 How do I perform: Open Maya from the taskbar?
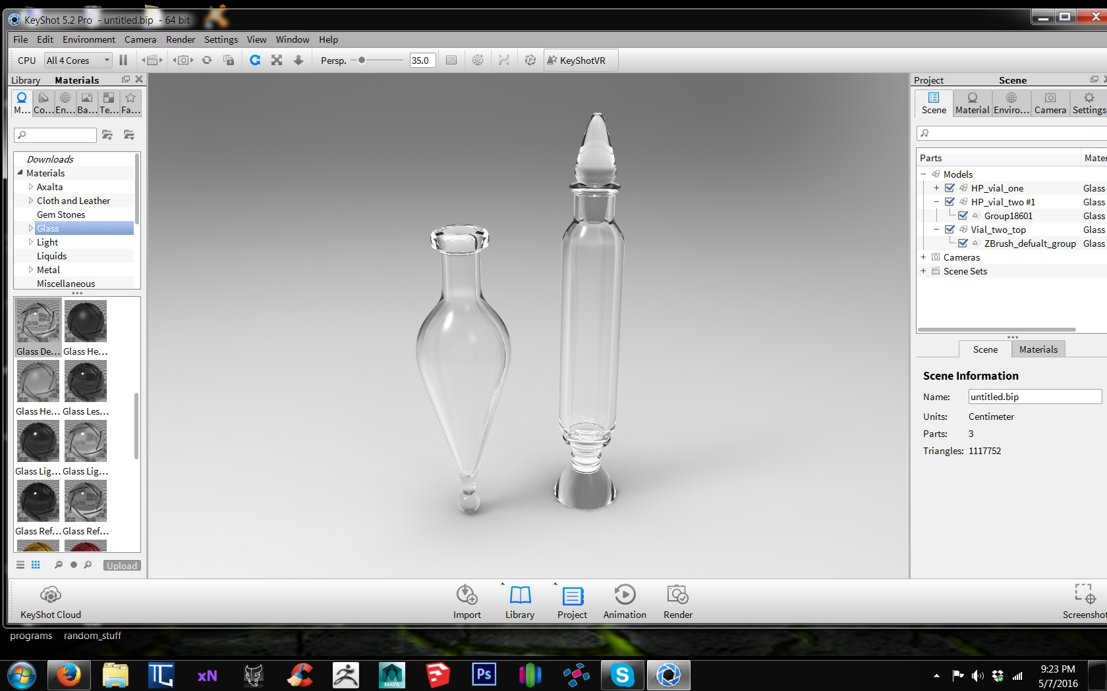391,675
